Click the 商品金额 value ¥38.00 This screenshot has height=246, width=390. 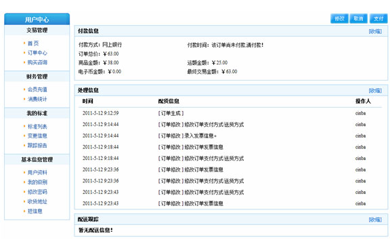pos(110,63)
